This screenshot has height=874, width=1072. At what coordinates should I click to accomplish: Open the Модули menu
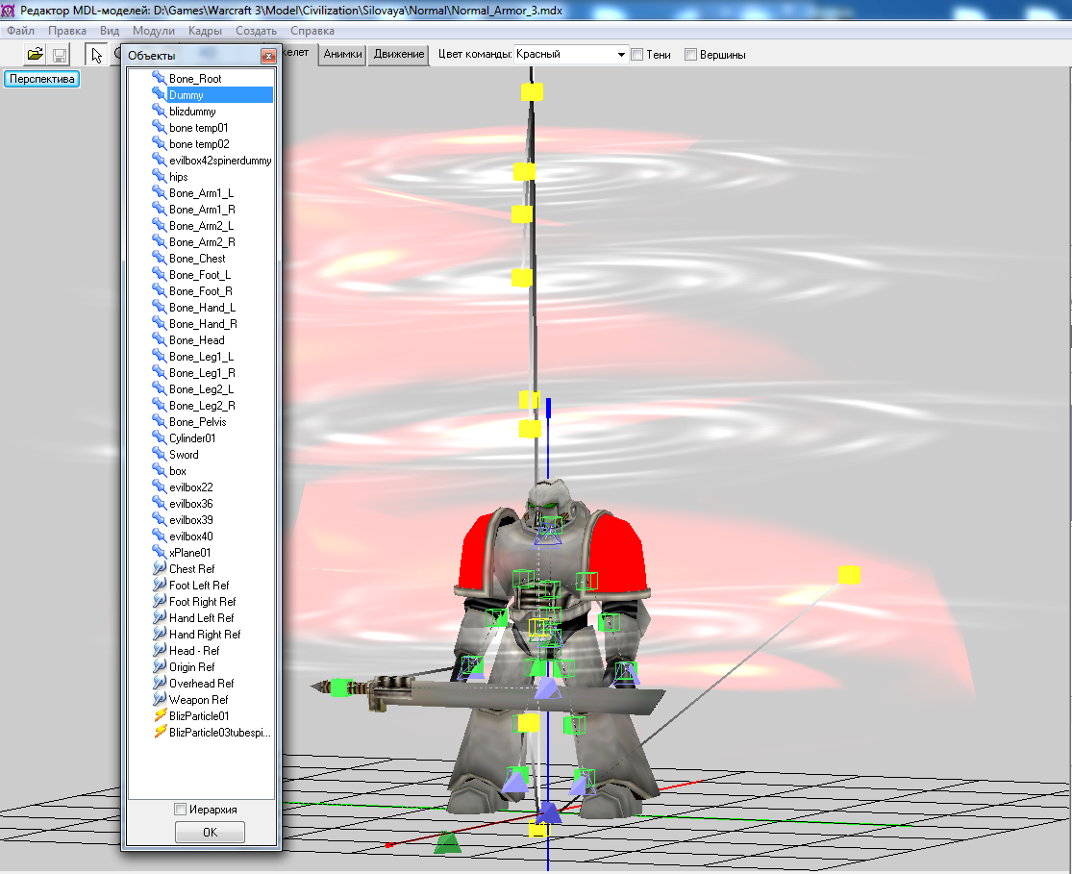pyautogui.click(x=154, y=31)
